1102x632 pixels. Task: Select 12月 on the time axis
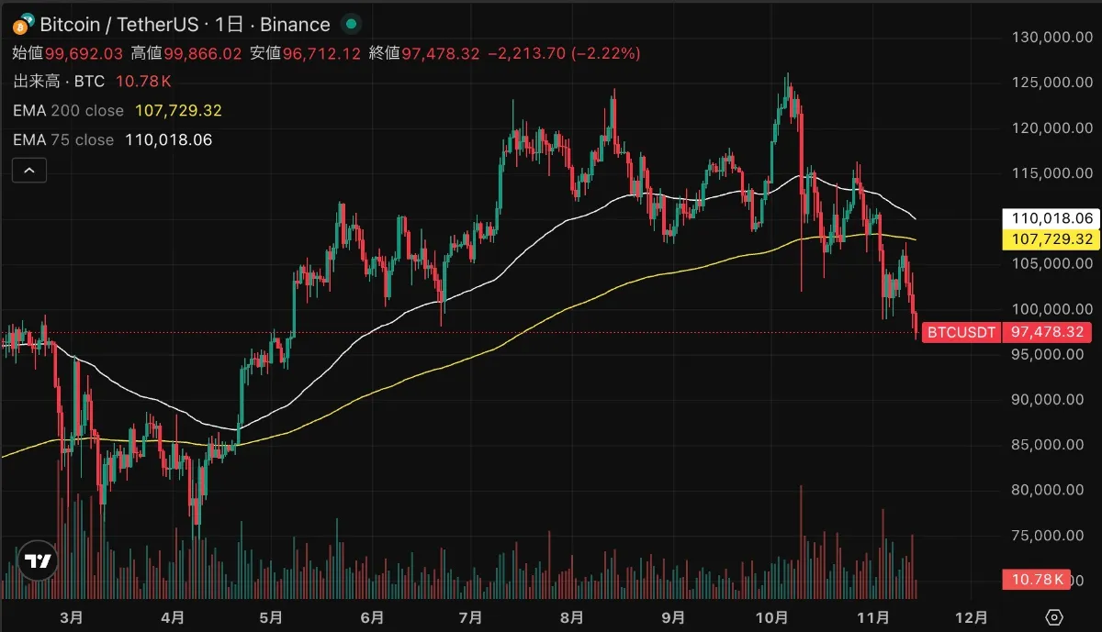[973, 618]
